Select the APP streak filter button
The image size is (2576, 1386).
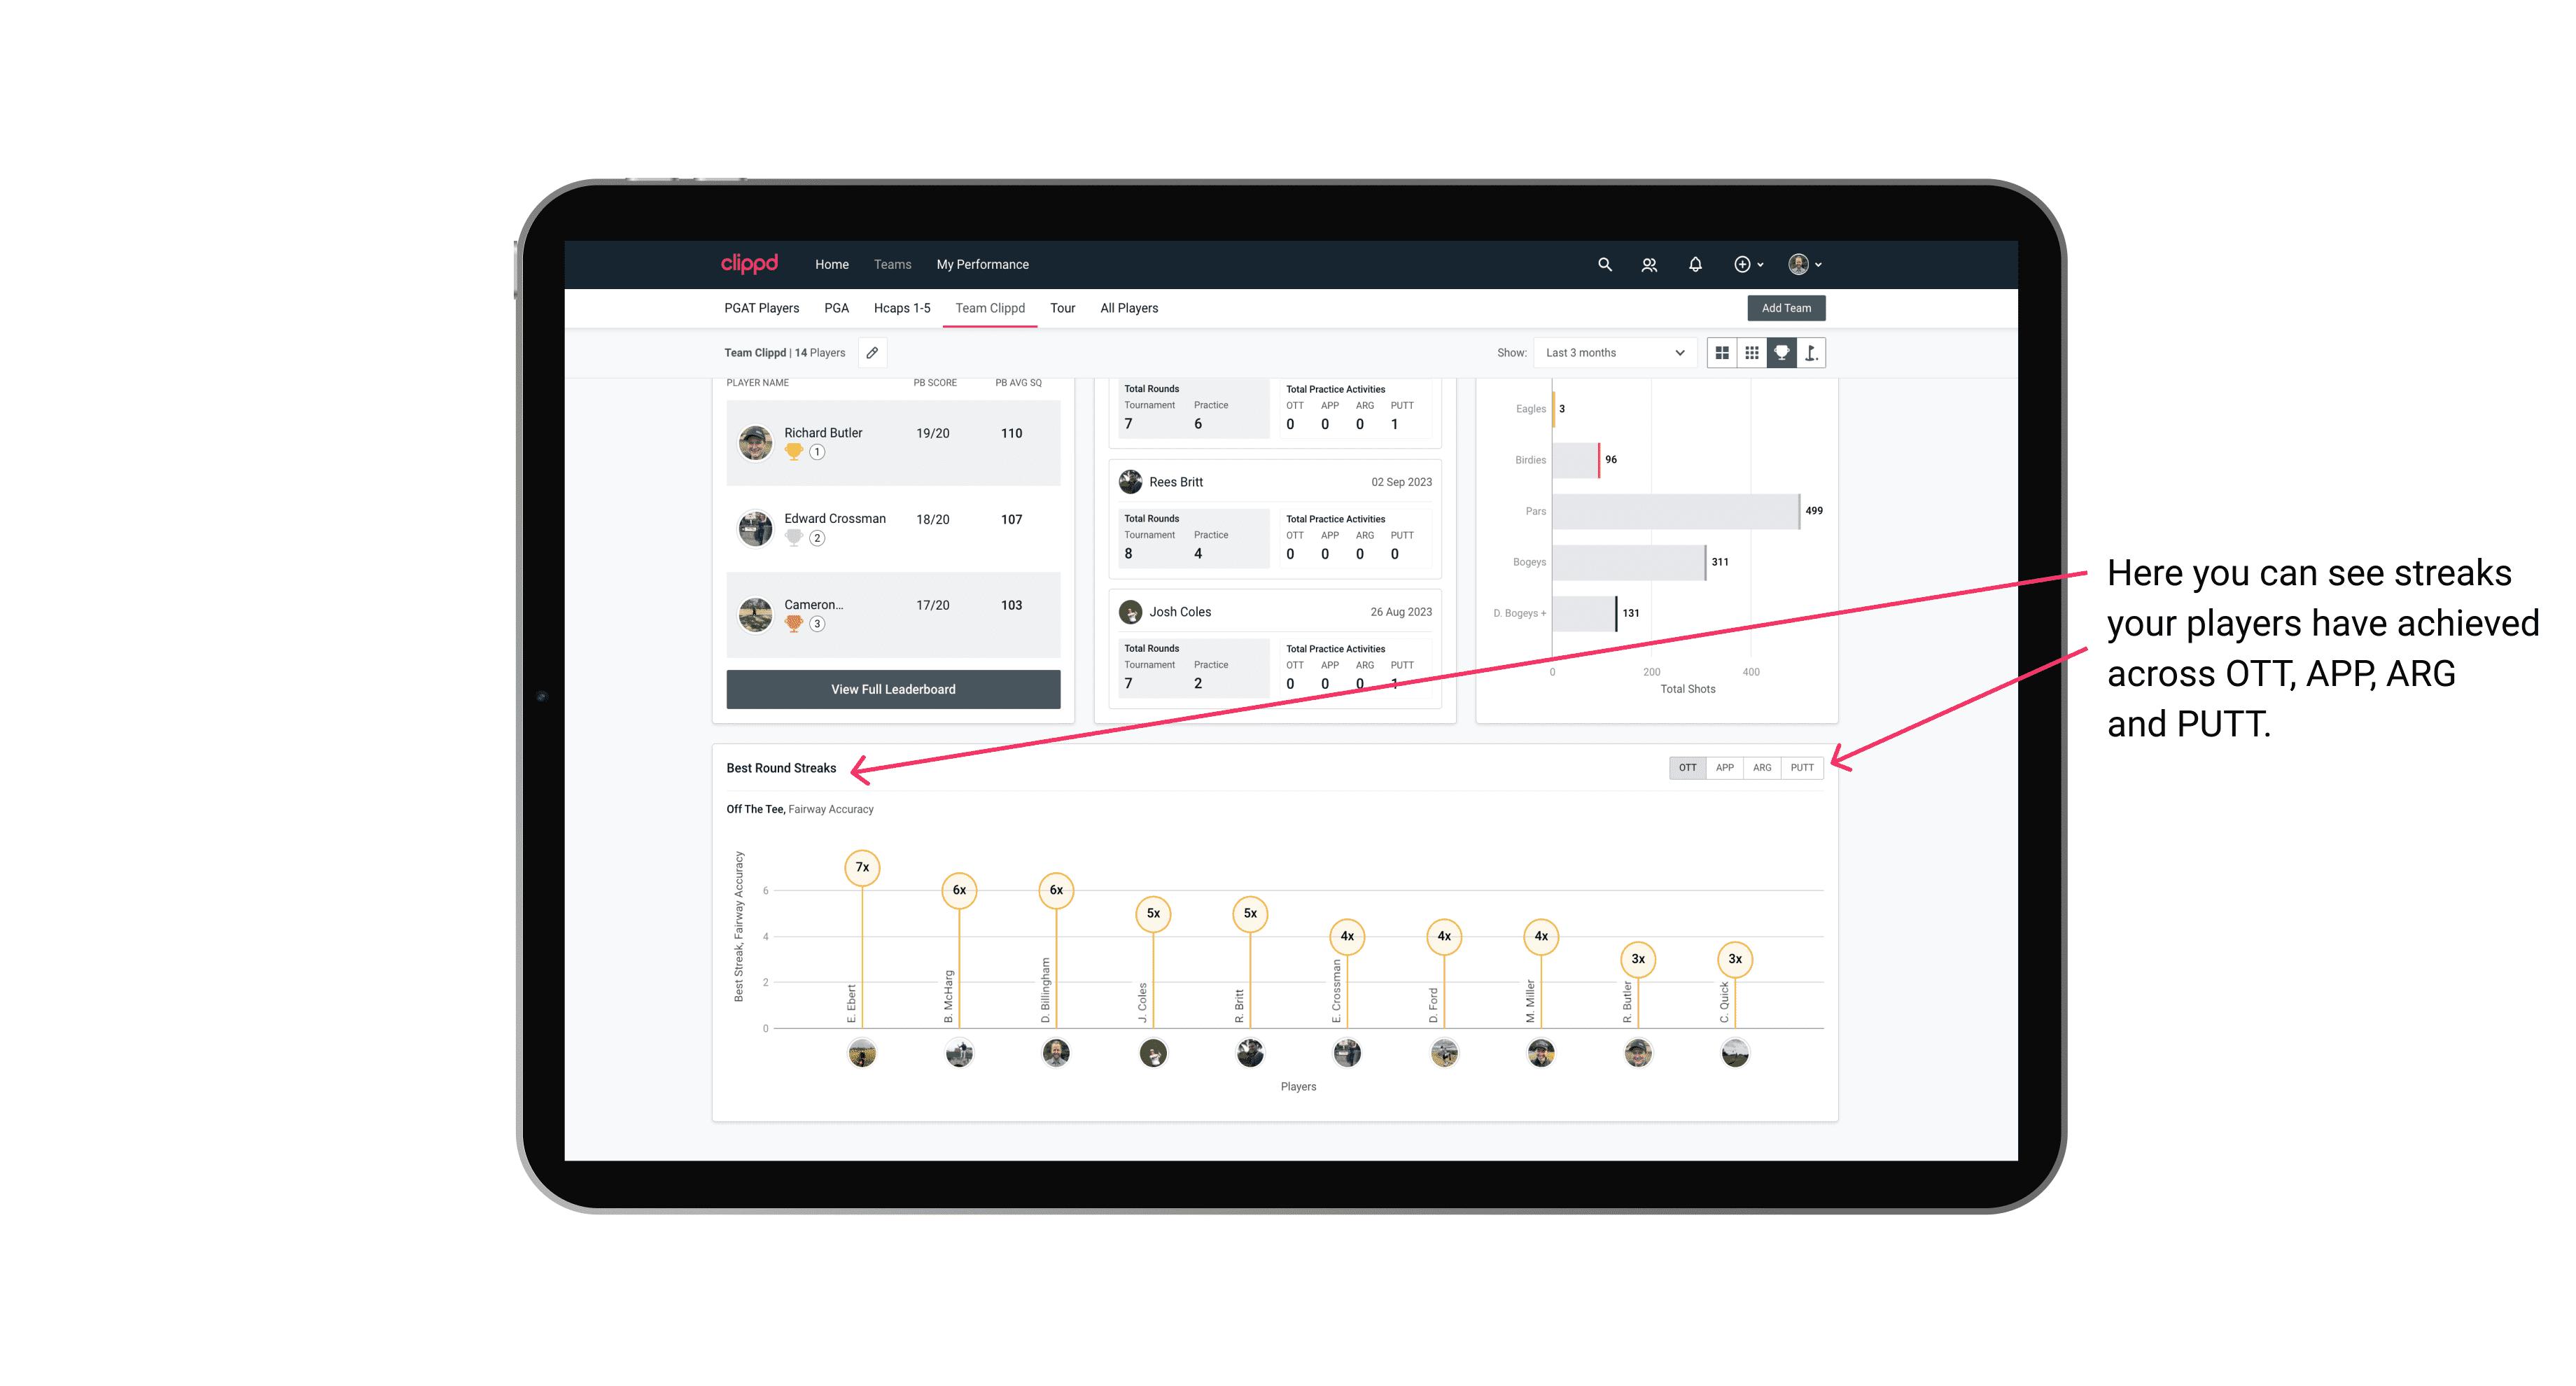pyautogui.click(x=1725, y=766)
